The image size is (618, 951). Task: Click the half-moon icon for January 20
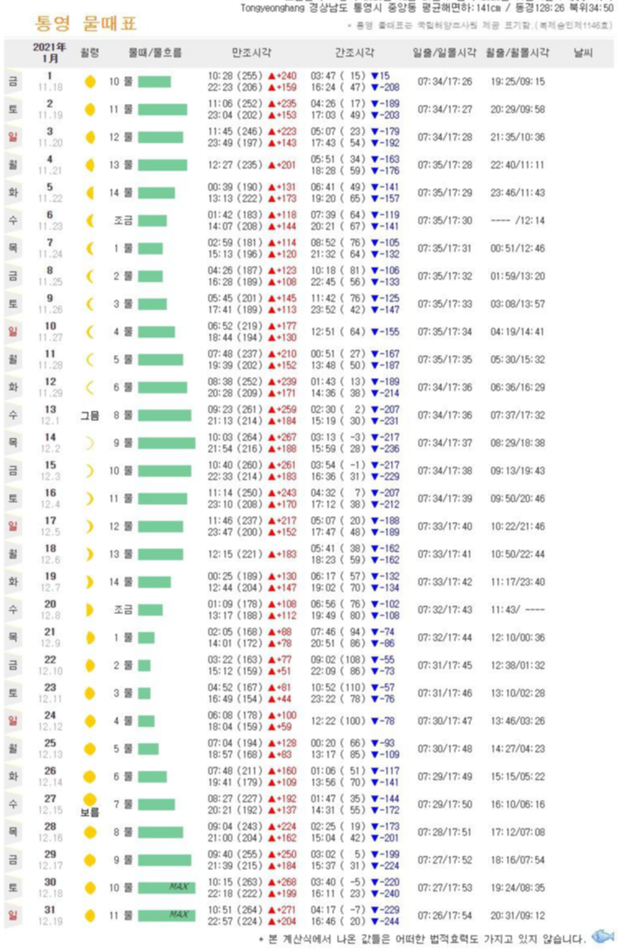click(90, 609)
